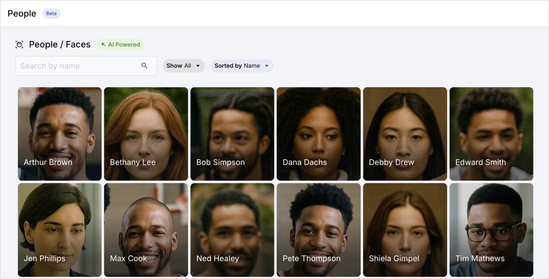Screen dimensions: 549x279
Task: Open the Show All filter dropdown
Action: 184,66
